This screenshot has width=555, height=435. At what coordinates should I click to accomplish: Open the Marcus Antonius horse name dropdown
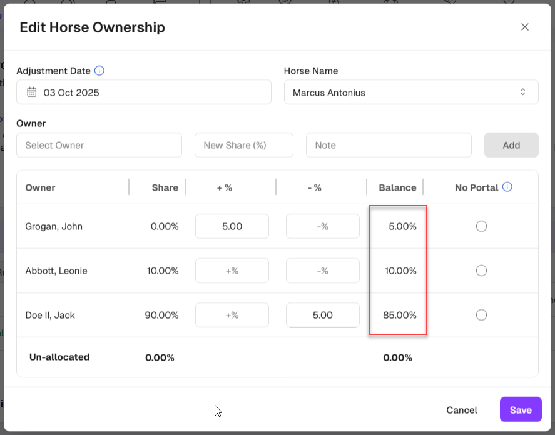pos(410,92)
